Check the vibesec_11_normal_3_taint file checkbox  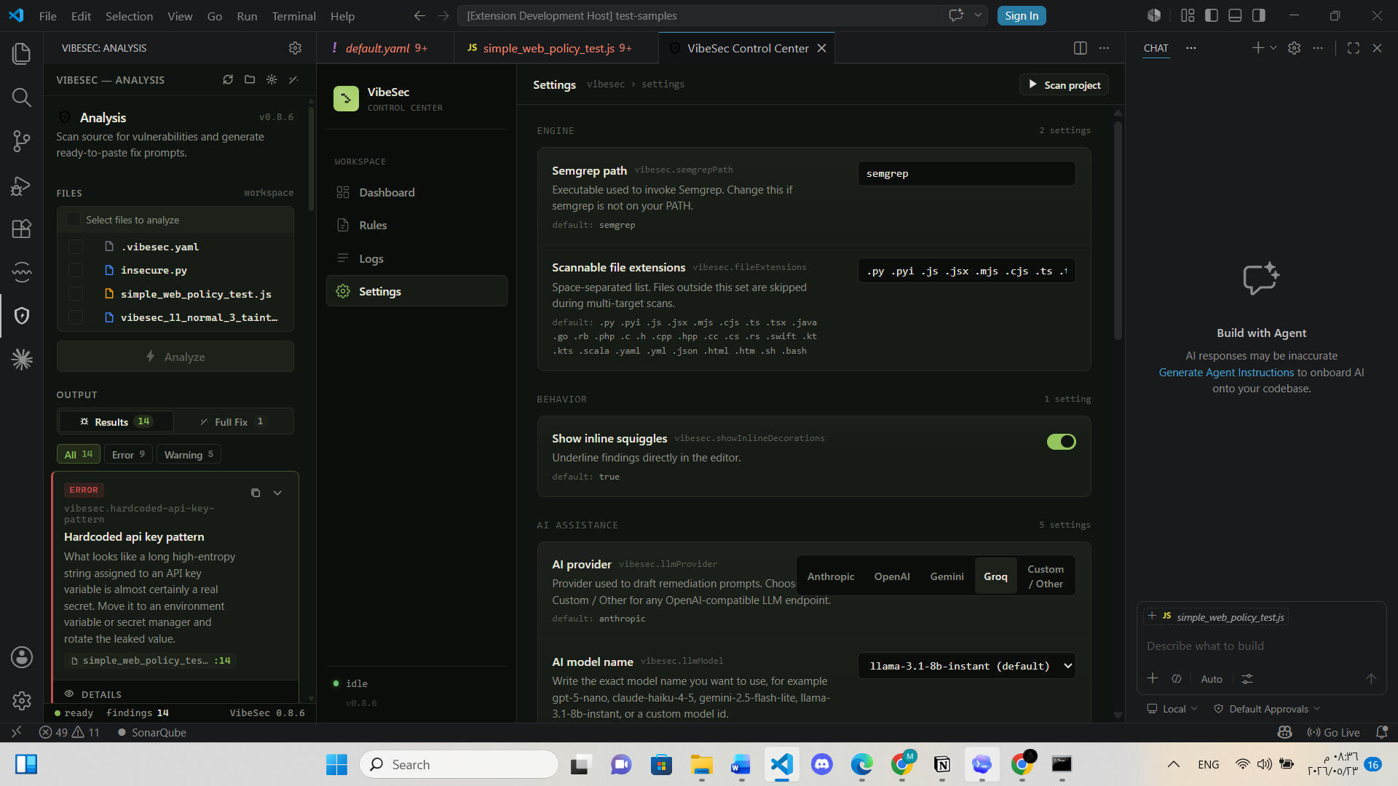pos(76,317)
